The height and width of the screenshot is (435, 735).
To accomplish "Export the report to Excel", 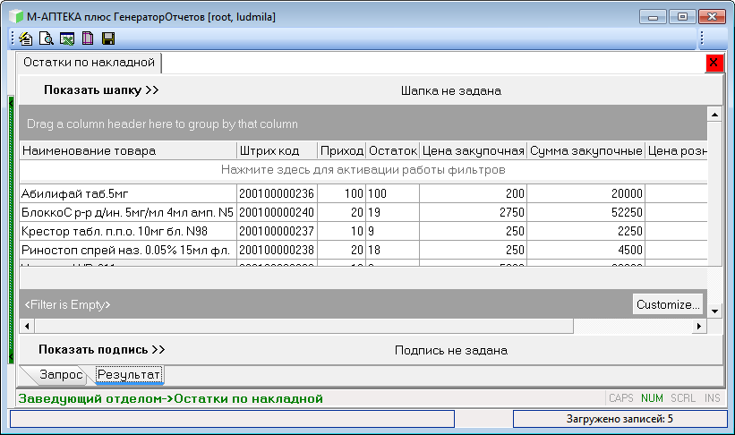I will point(66,38).
